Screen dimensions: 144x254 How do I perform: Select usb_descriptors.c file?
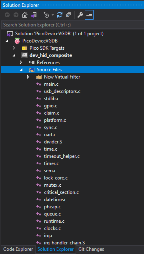tap(62, 91)
